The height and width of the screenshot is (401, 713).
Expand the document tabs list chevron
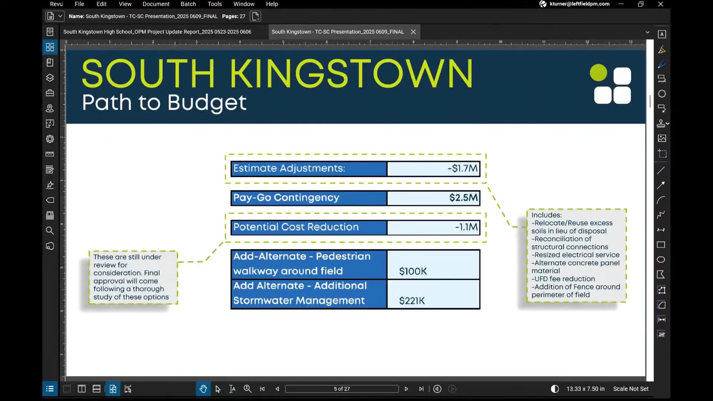tap(647, 32)
